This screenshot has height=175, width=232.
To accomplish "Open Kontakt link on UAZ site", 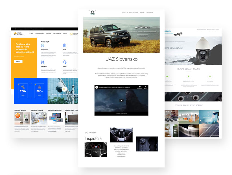I will tap(142, 13).
